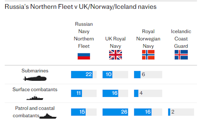The width and height of the screenshot is (201, 122).
Task: Click the Icelandic flag icon
Action: click(181, 55)
